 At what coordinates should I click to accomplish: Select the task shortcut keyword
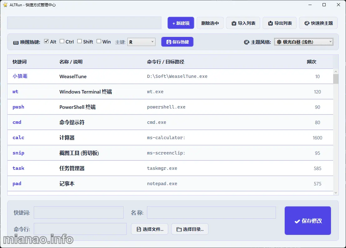pyautogui.click(x=18, y=168)
